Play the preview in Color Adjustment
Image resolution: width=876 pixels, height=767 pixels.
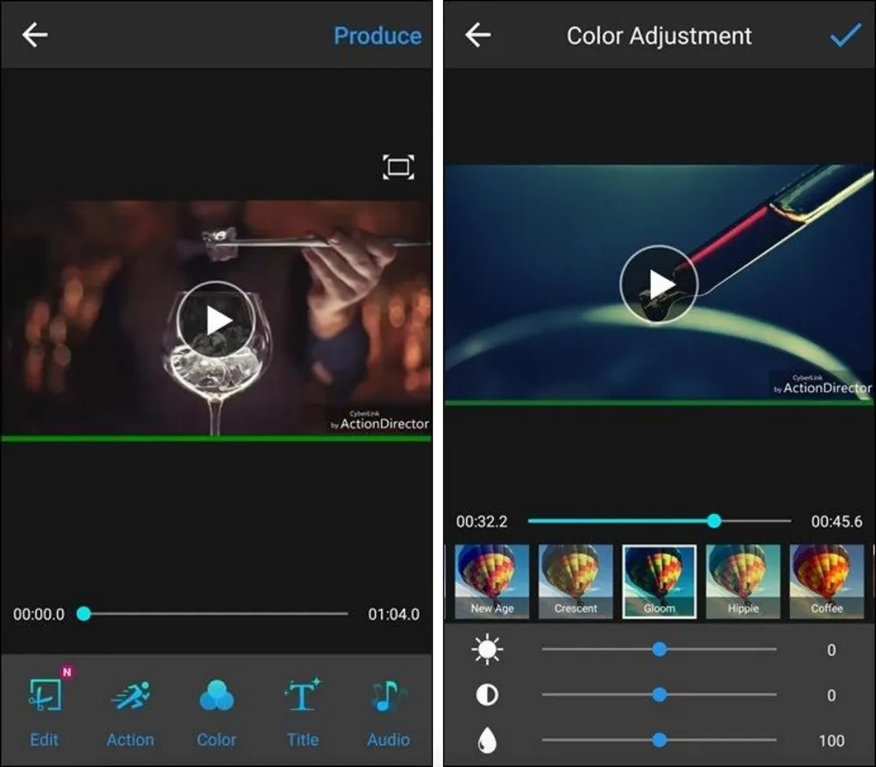(x=658, y=284)
